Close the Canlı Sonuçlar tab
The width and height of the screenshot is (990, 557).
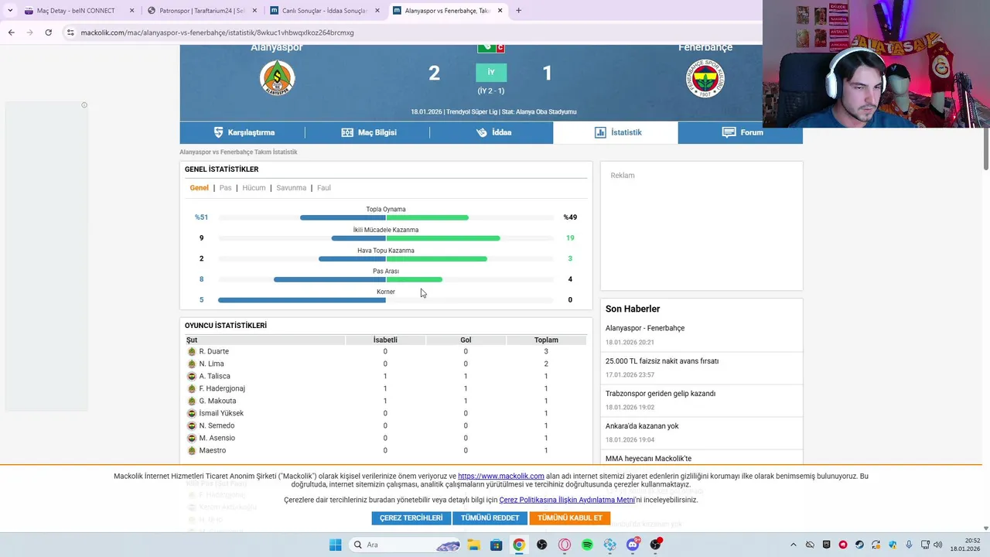(377, 11)
